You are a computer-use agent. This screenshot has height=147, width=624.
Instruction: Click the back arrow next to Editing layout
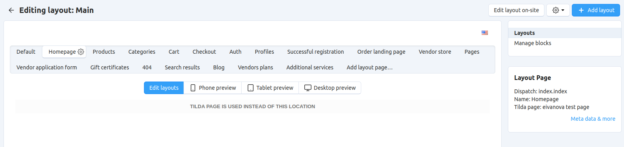coord(11,10)
